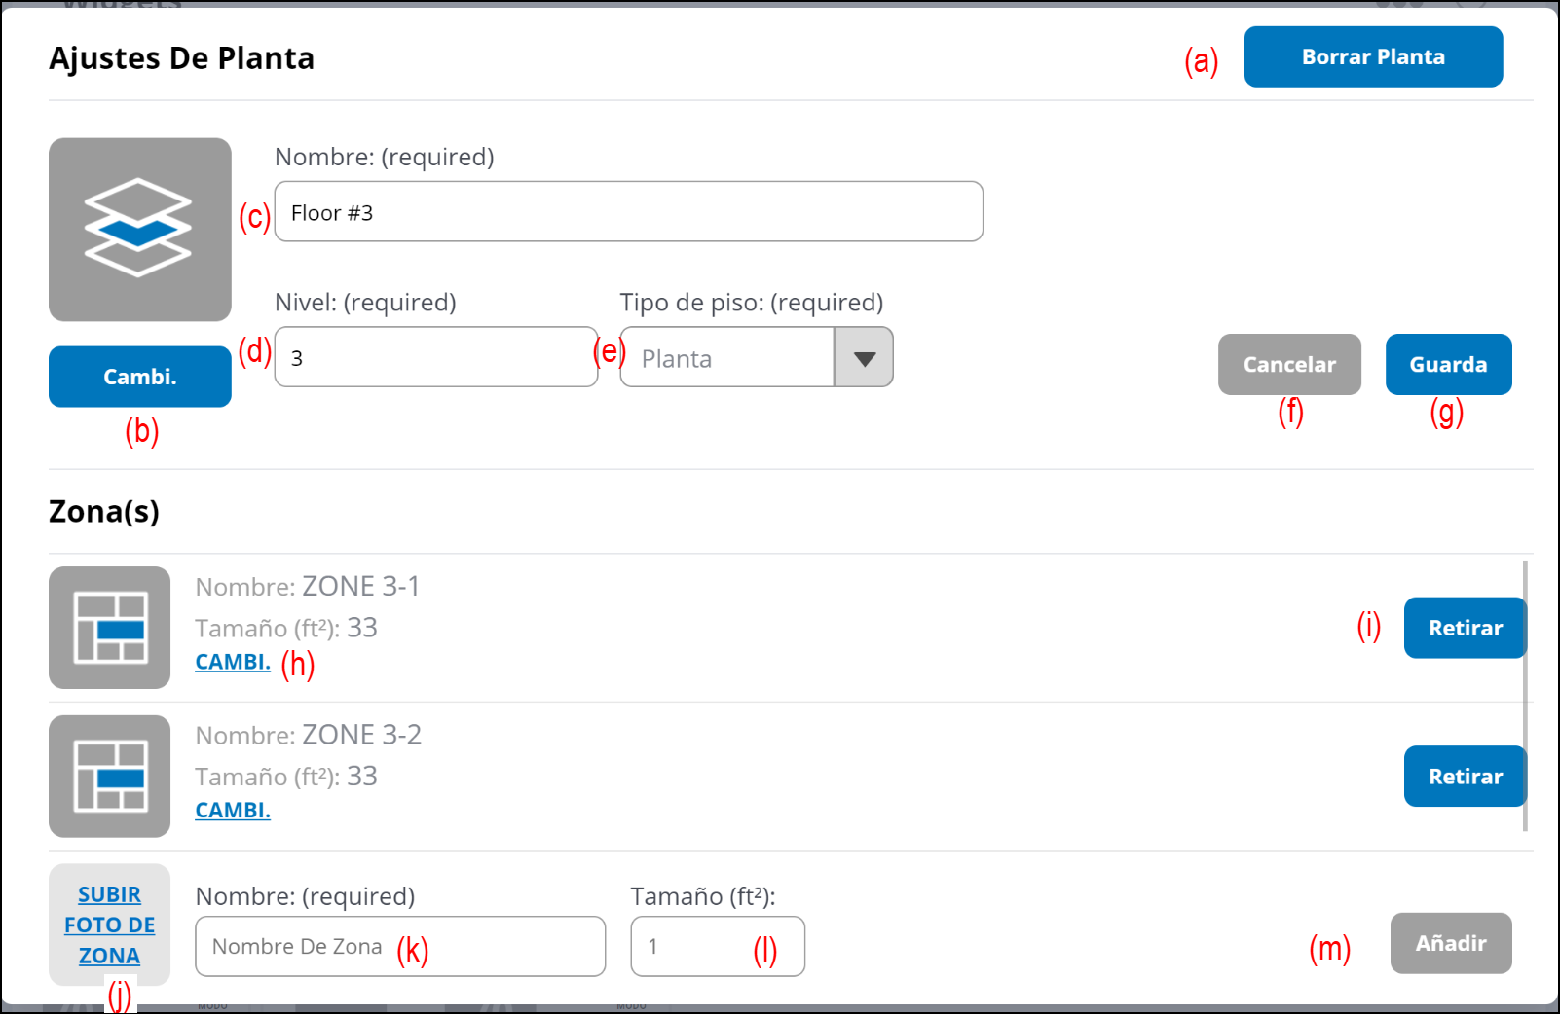Open the Tipo de piso dropdown arrow
Screen dimensions: 1560x1016
(x=864, y=358)
